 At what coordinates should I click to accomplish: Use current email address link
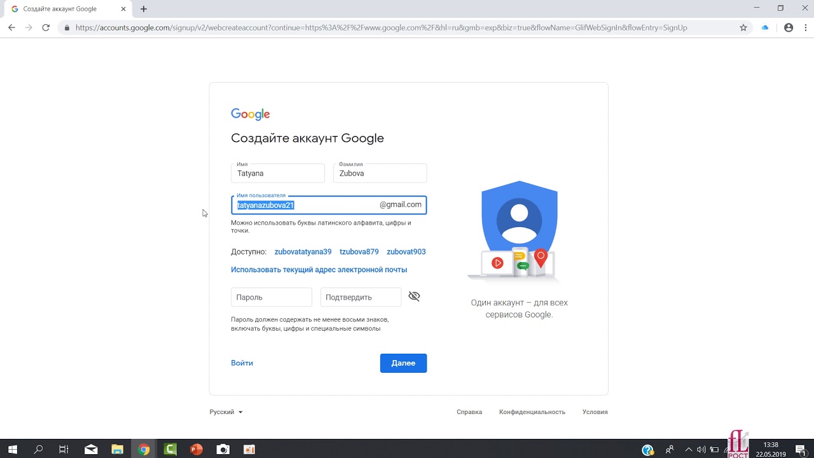319,270
